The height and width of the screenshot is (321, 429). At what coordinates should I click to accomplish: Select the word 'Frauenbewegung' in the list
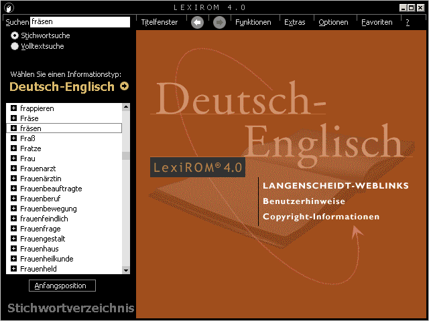[x=48, y=209]
